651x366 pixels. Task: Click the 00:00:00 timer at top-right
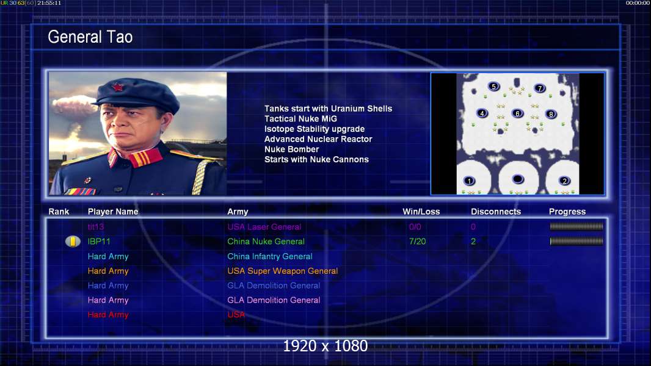click(x=638, y=3)
